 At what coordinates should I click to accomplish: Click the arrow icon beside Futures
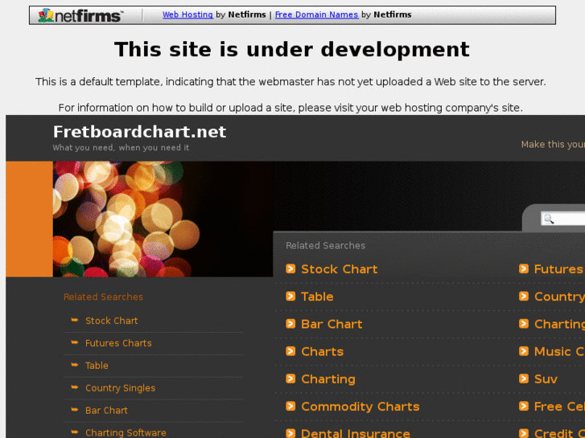click(524, 268)
